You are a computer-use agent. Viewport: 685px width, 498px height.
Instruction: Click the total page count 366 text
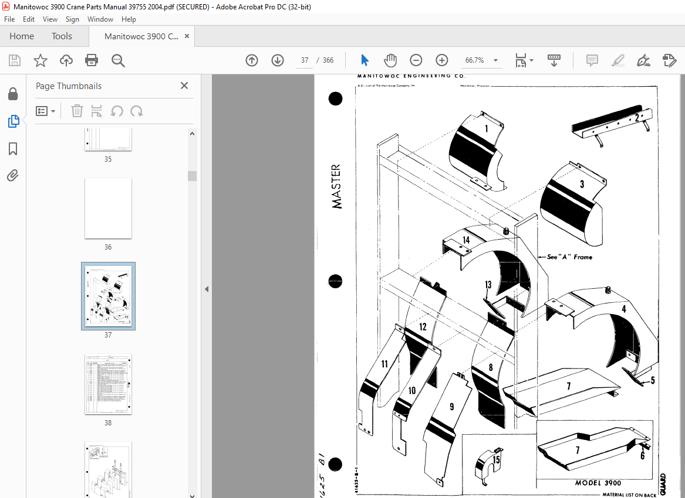[328, 60]
